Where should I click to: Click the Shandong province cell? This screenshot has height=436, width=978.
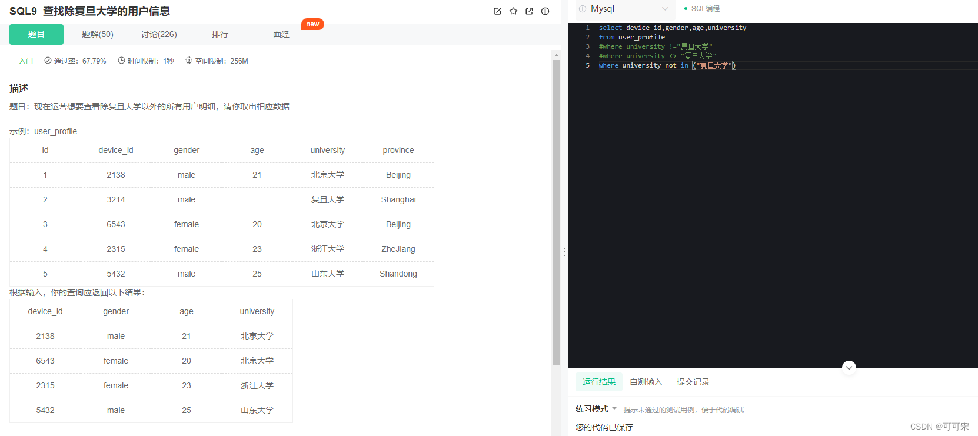click(x=398, y=274)
